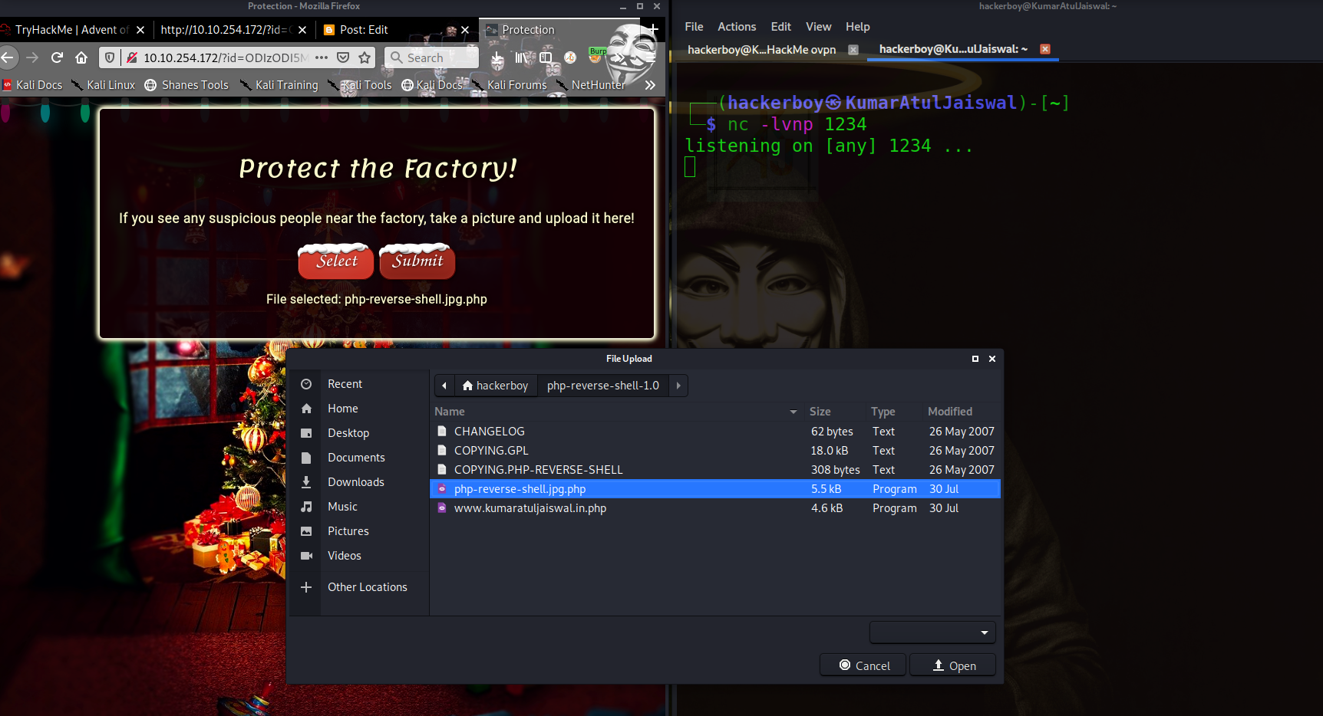
Task: Open file type filter dropdown
Action: coord(932,632)
